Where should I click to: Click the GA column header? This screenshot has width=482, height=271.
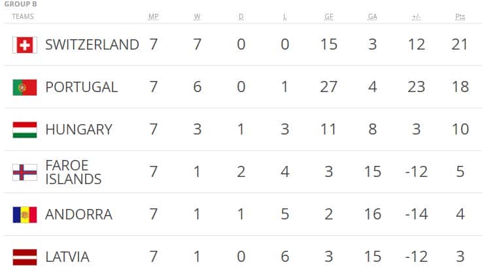373,16
